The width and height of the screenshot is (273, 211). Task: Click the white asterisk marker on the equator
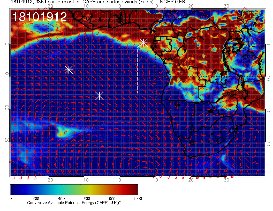pyautogui.click(x=143, y=42)
